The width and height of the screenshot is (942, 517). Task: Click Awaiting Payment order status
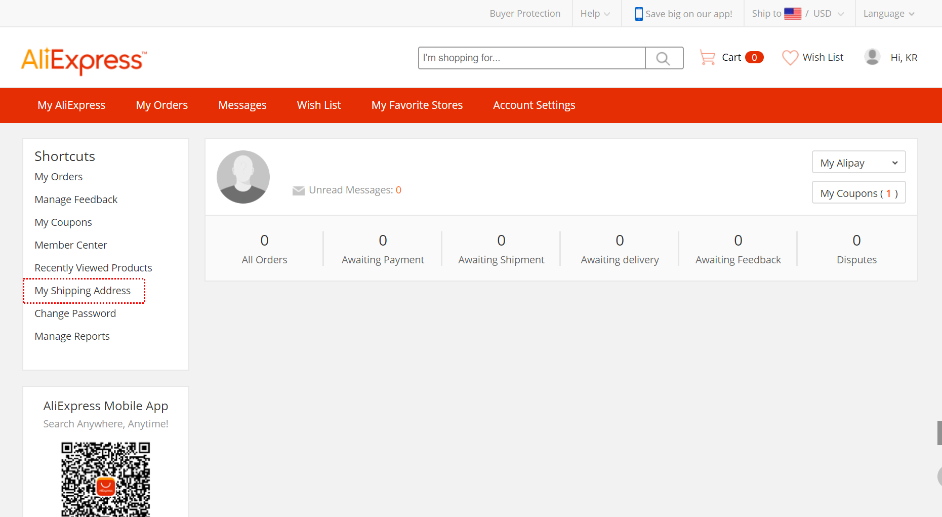383,249
